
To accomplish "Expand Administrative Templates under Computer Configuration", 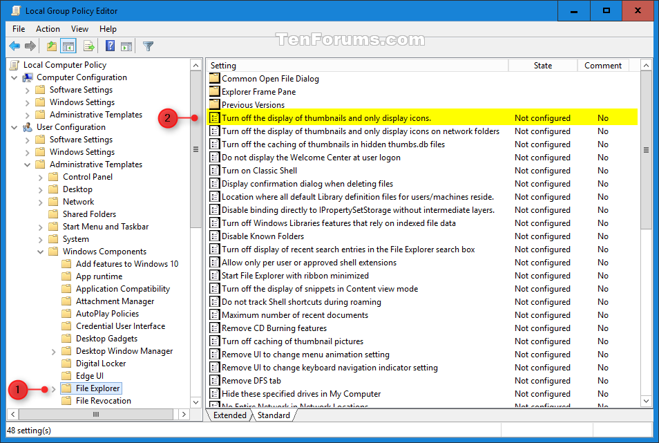I will [28, 115].
